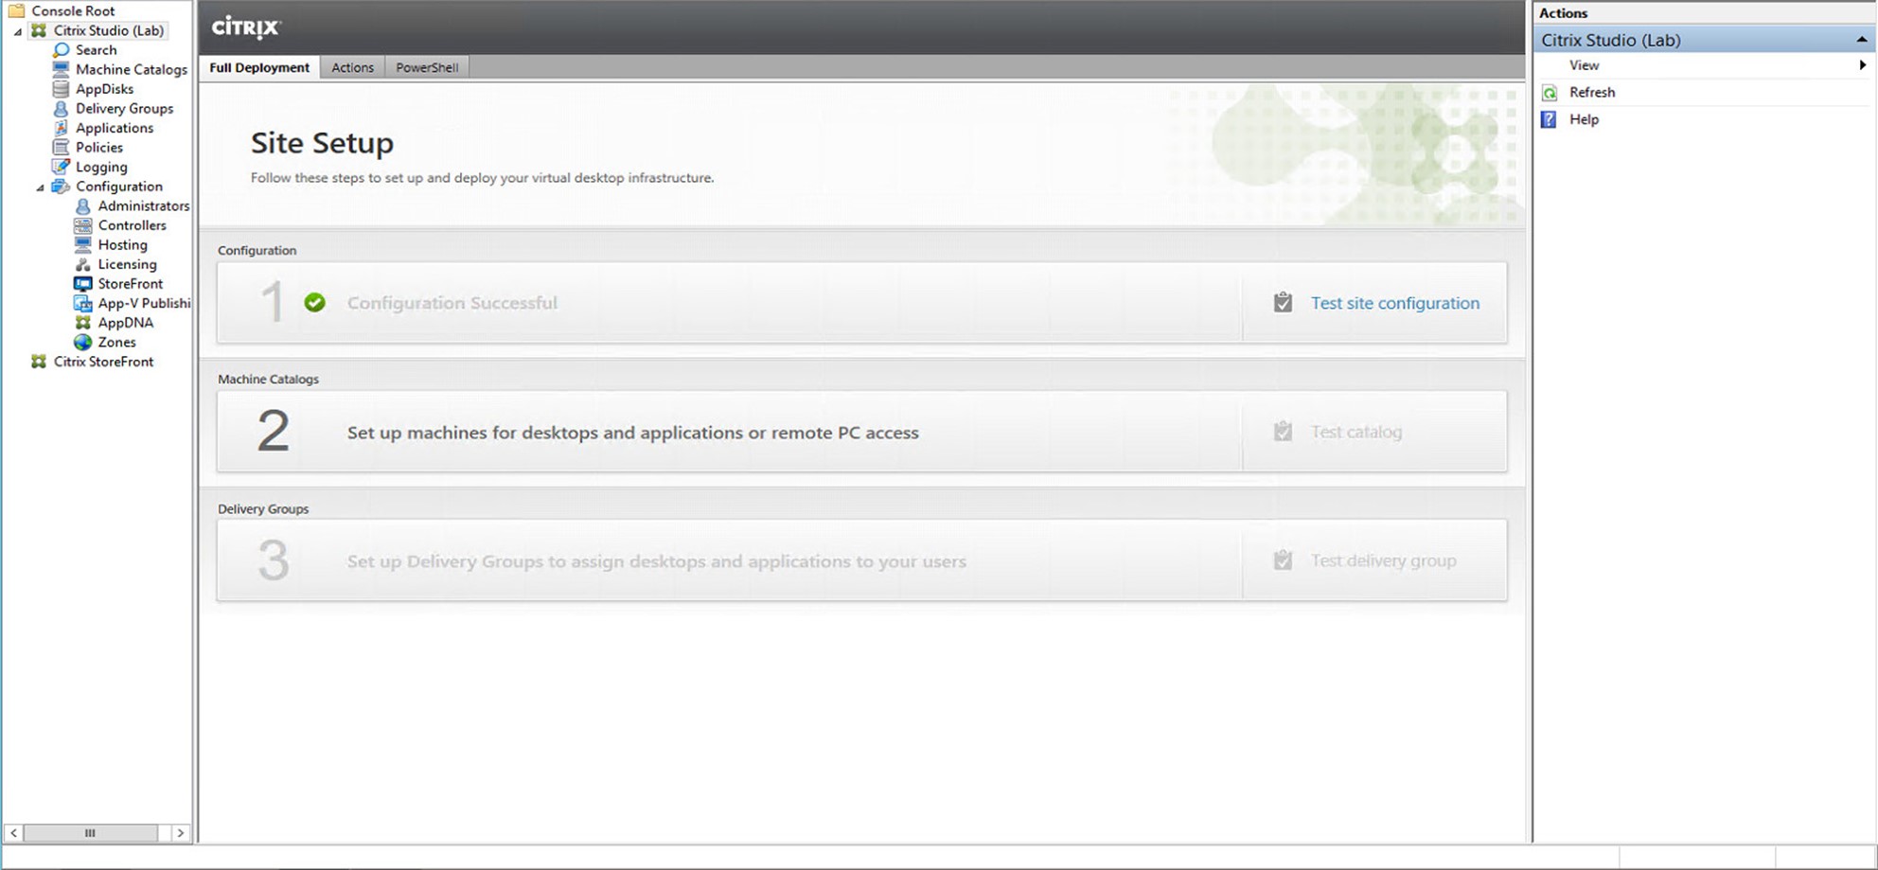The width and height of the screenshot is (1878, 870).
Task: Click the Actions pane title
Action: (x=1563, y=13)
